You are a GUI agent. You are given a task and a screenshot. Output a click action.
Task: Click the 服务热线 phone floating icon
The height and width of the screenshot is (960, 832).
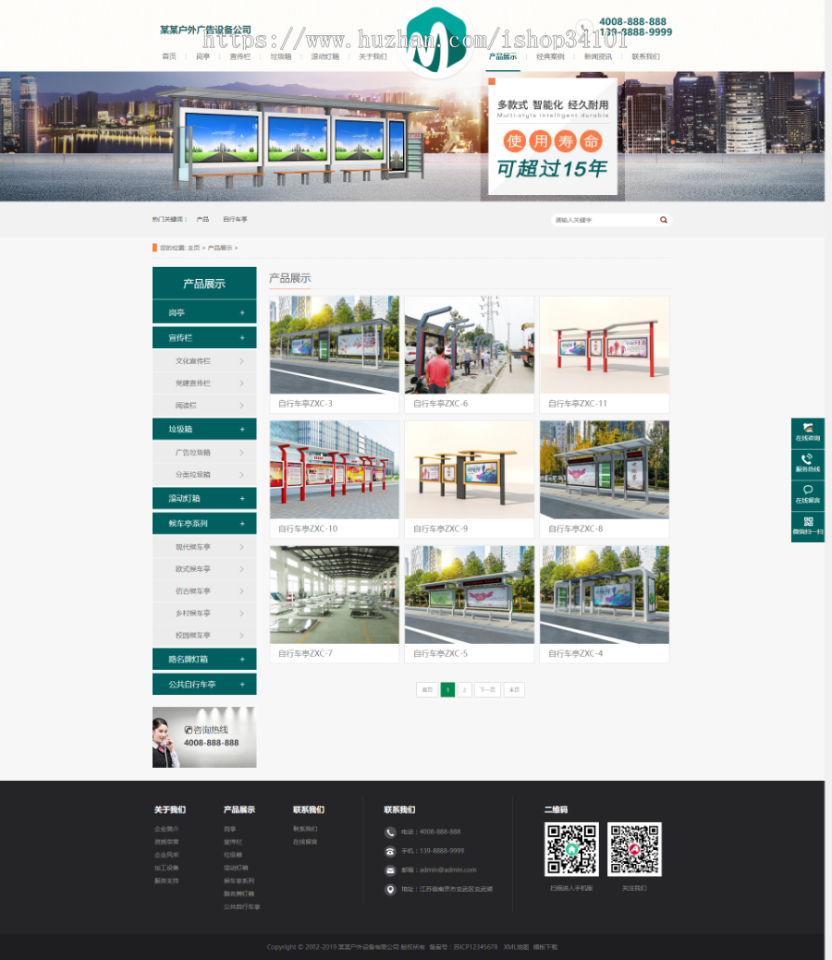click(807, 464)
